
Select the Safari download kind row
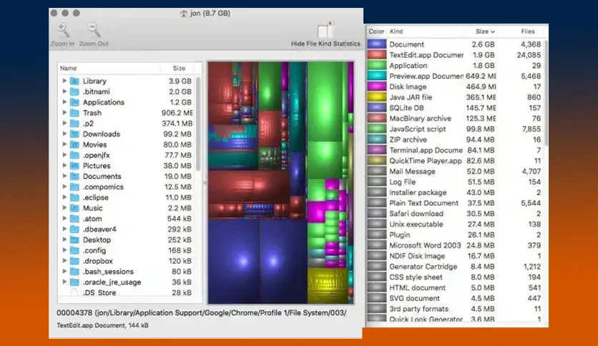[455, 214]
